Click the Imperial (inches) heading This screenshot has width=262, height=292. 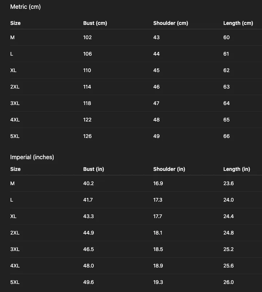pyautogui.click(x=32, y=157)
